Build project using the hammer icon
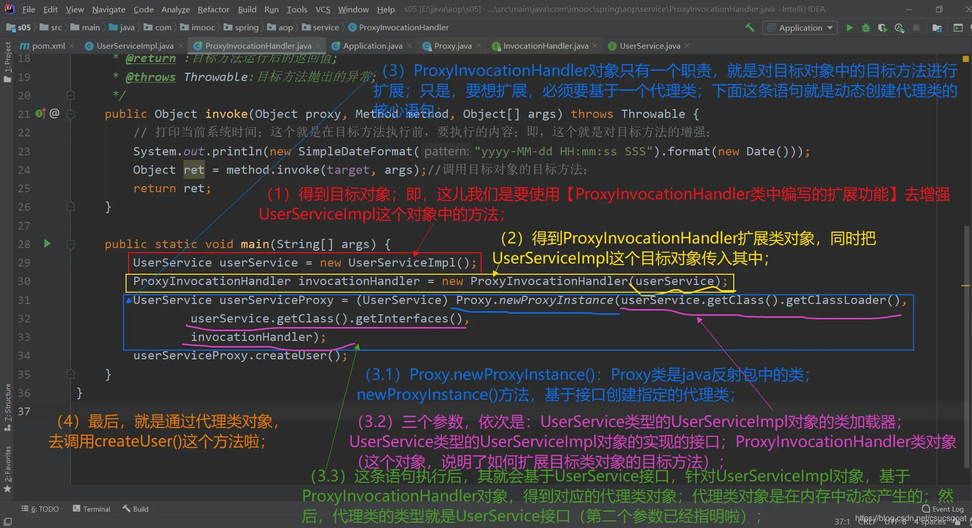The image size is (972, 528). tap(750, 28)
